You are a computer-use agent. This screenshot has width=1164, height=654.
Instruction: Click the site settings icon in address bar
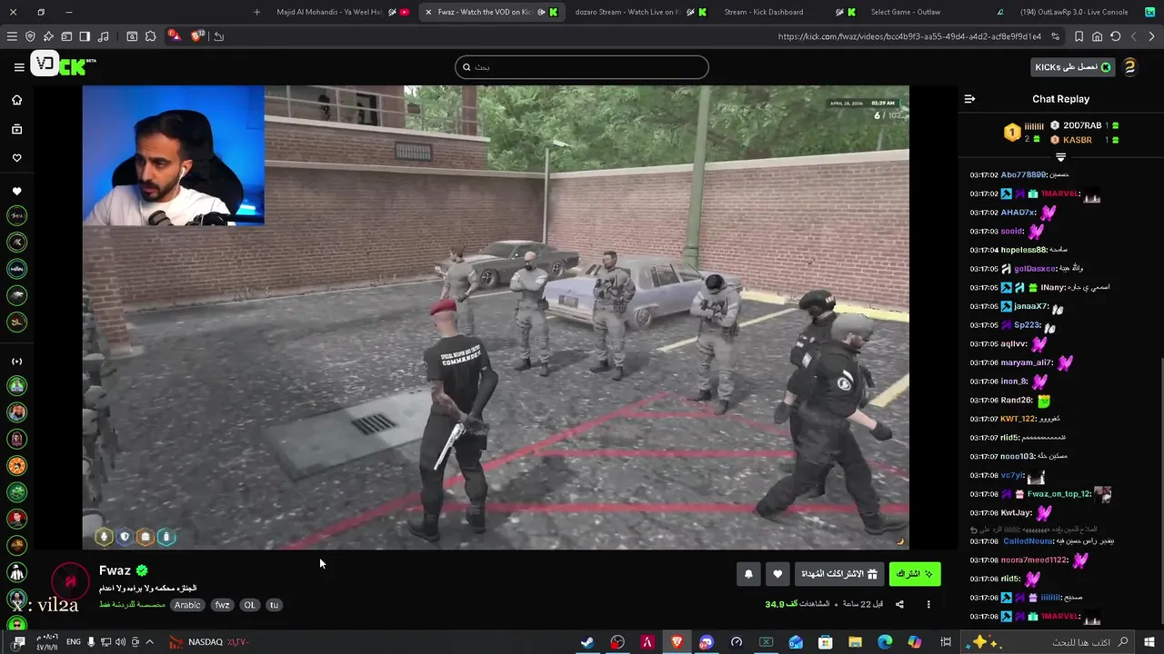click(x=1055, y=36)
